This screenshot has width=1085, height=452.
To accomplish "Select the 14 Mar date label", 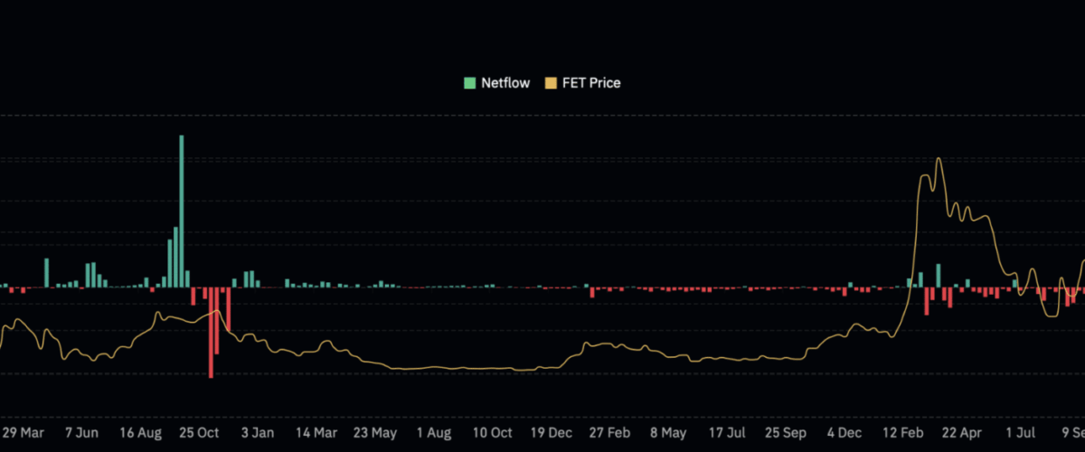I will click(x=316, y=432).
